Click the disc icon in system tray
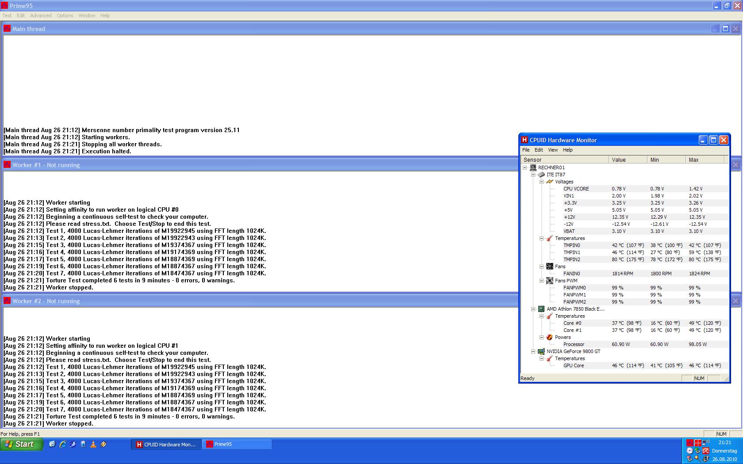This screenshot has width=743, height=464. 690,451
